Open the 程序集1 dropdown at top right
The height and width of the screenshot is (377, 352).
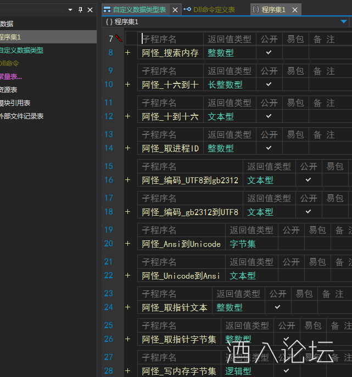click(x=344, y=21)
